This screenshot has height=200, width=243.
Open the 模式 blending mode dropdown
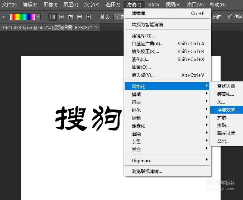[119, 17]
